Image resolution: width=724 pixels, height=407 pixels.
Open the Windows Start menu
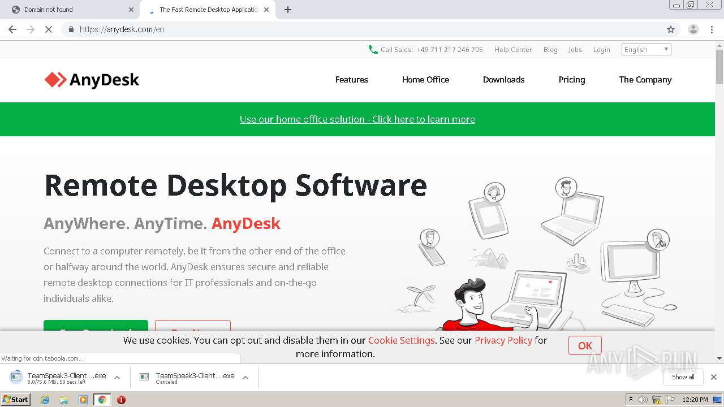click(15, 400)
